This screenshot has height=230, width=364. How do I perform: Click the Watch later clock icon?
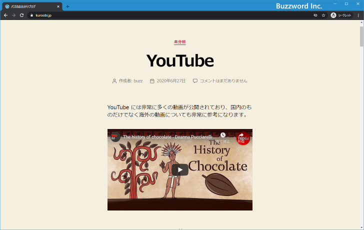pos(223,135)
